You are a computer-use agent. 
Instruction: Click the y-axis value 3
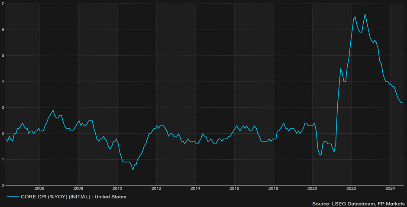pos(3,107)
